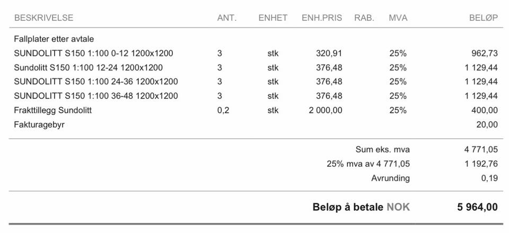Select the Fallplater etter avtale line
This screenshot has width=509, height=233.
[54, 39]
